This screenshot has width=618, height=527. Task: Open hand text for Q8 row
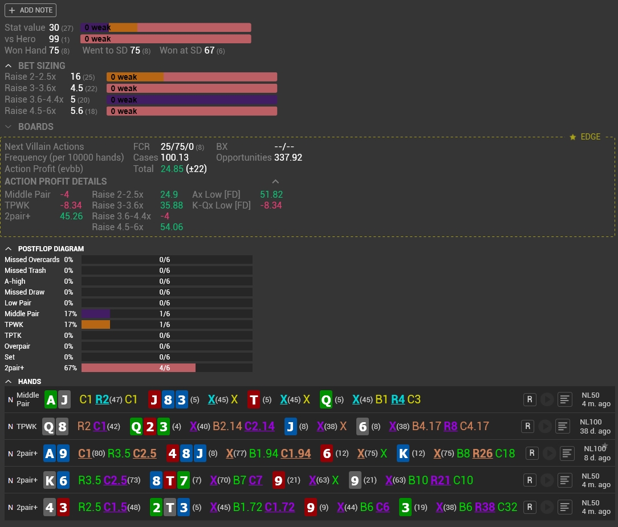pos(563,426)
